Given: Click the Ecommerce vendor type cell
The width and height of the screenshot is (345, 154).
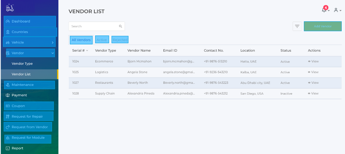Looking at the screenshot, I should click(104, 62).
